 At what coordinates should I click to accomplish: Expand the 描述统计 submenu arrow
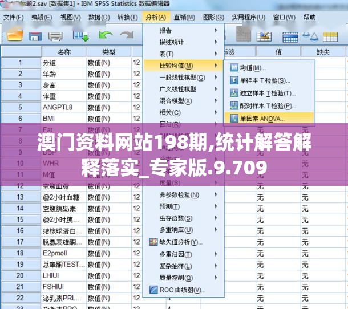216,42
